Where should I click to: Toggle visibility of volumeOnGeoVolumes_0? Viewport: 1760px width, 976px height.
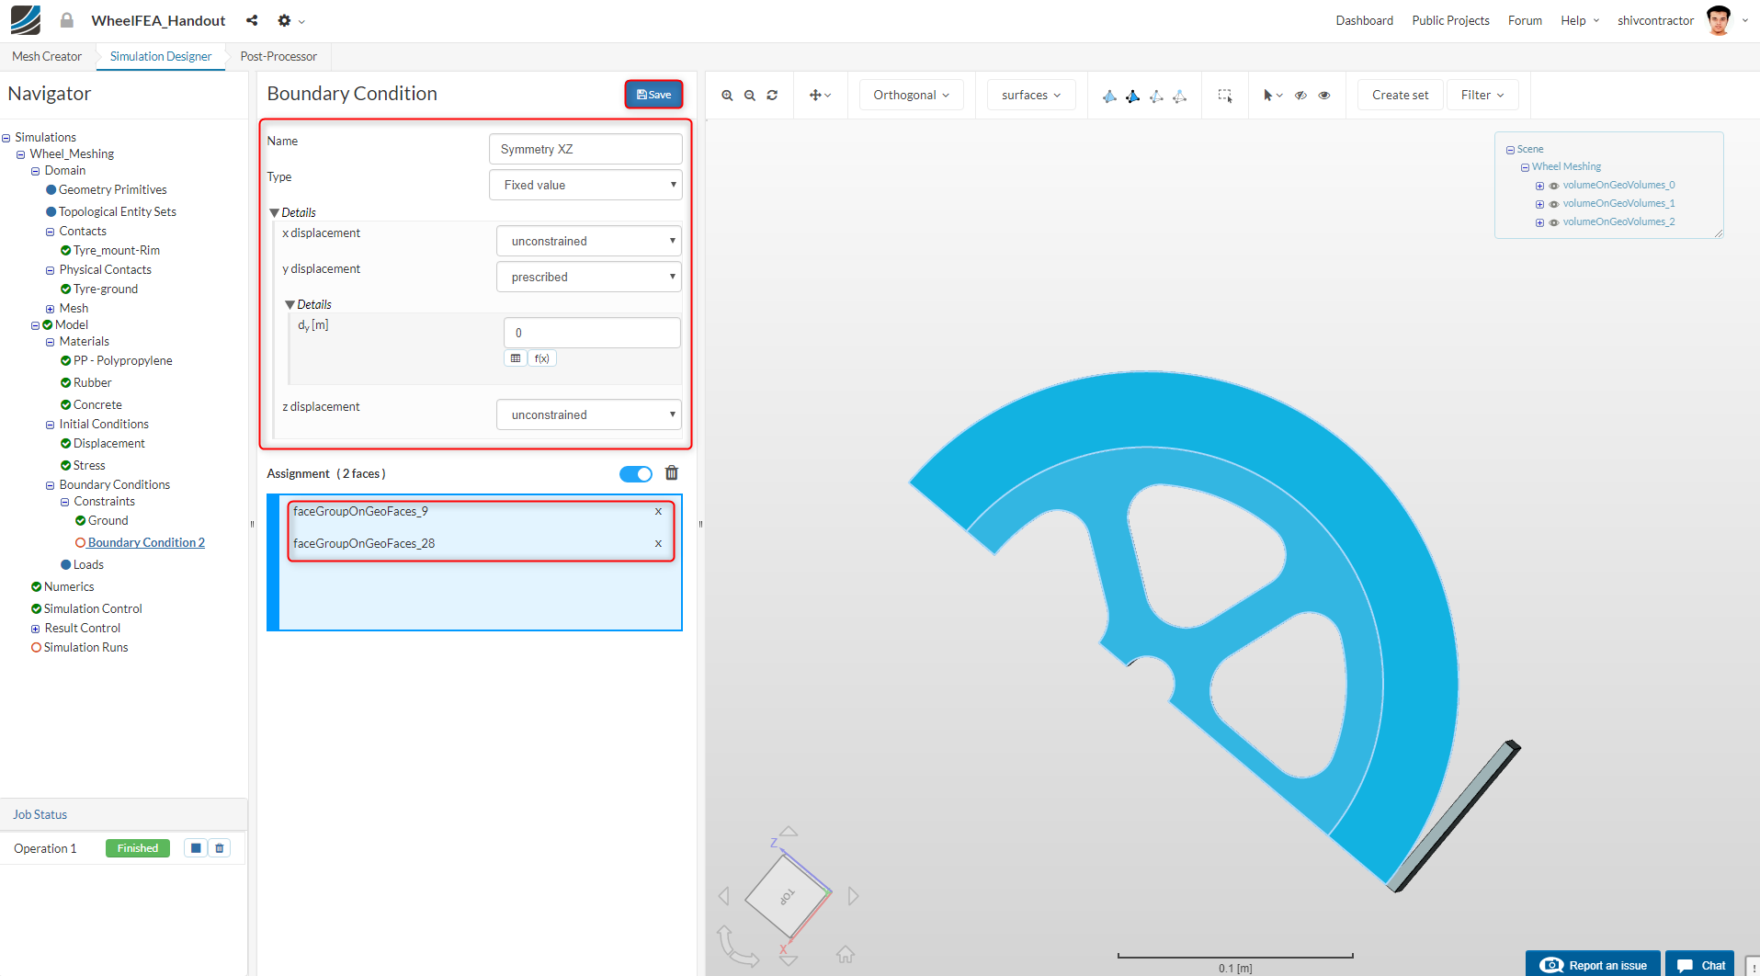1554,186
